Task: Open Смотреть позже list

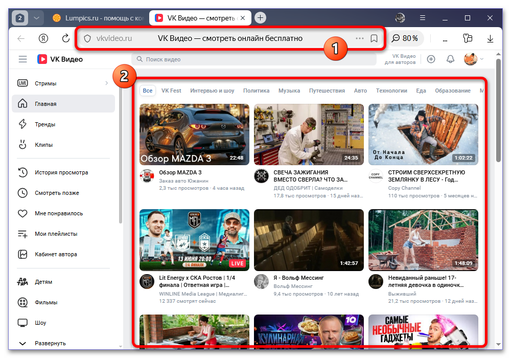Action: [x=63, y=193]
